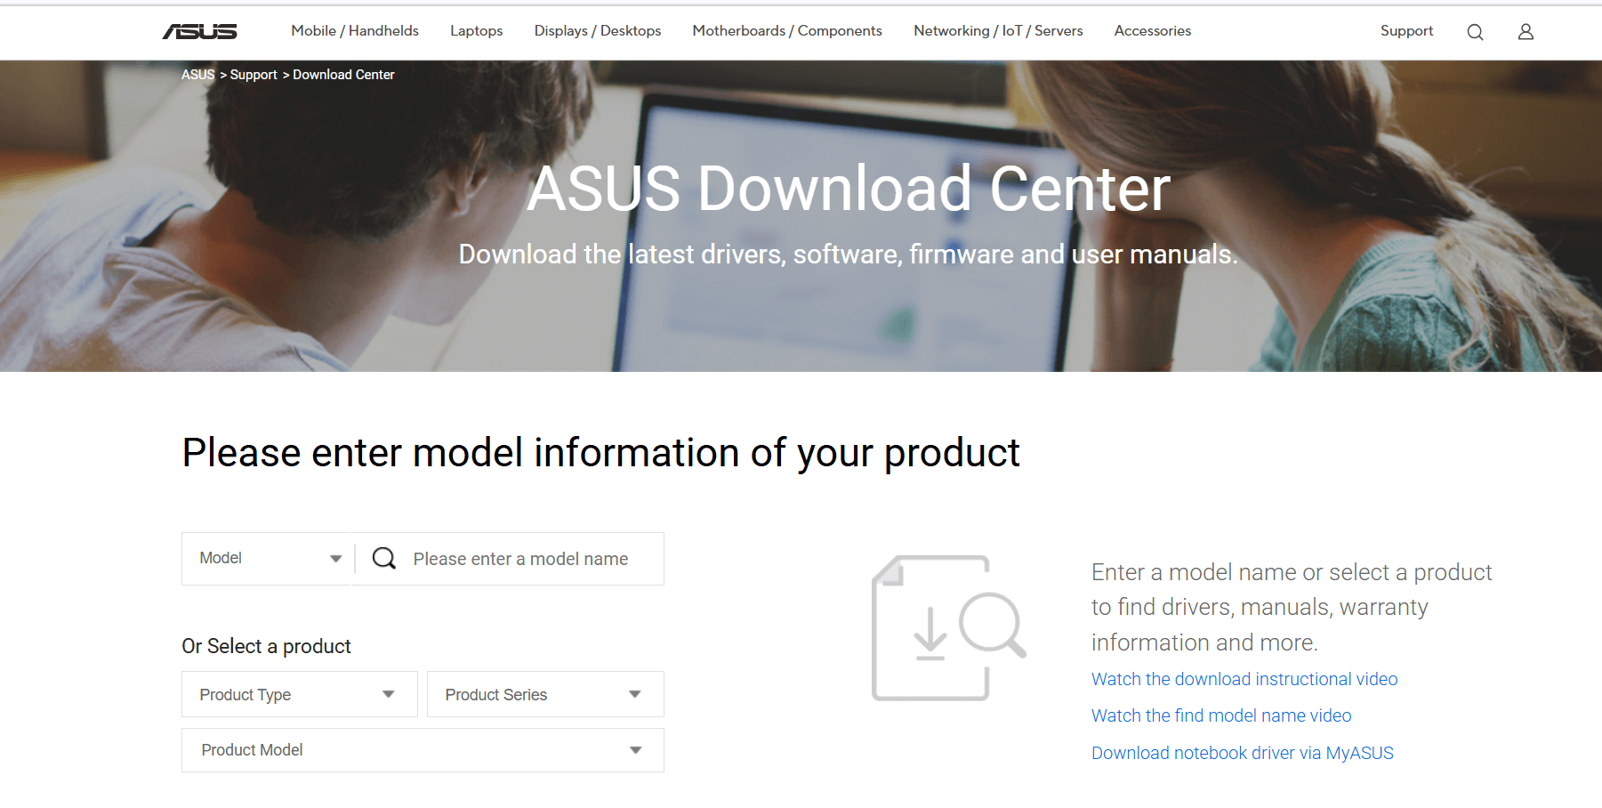Click the user account icon top right
Screen dimensions: 1602x808
pos(1526,31)
